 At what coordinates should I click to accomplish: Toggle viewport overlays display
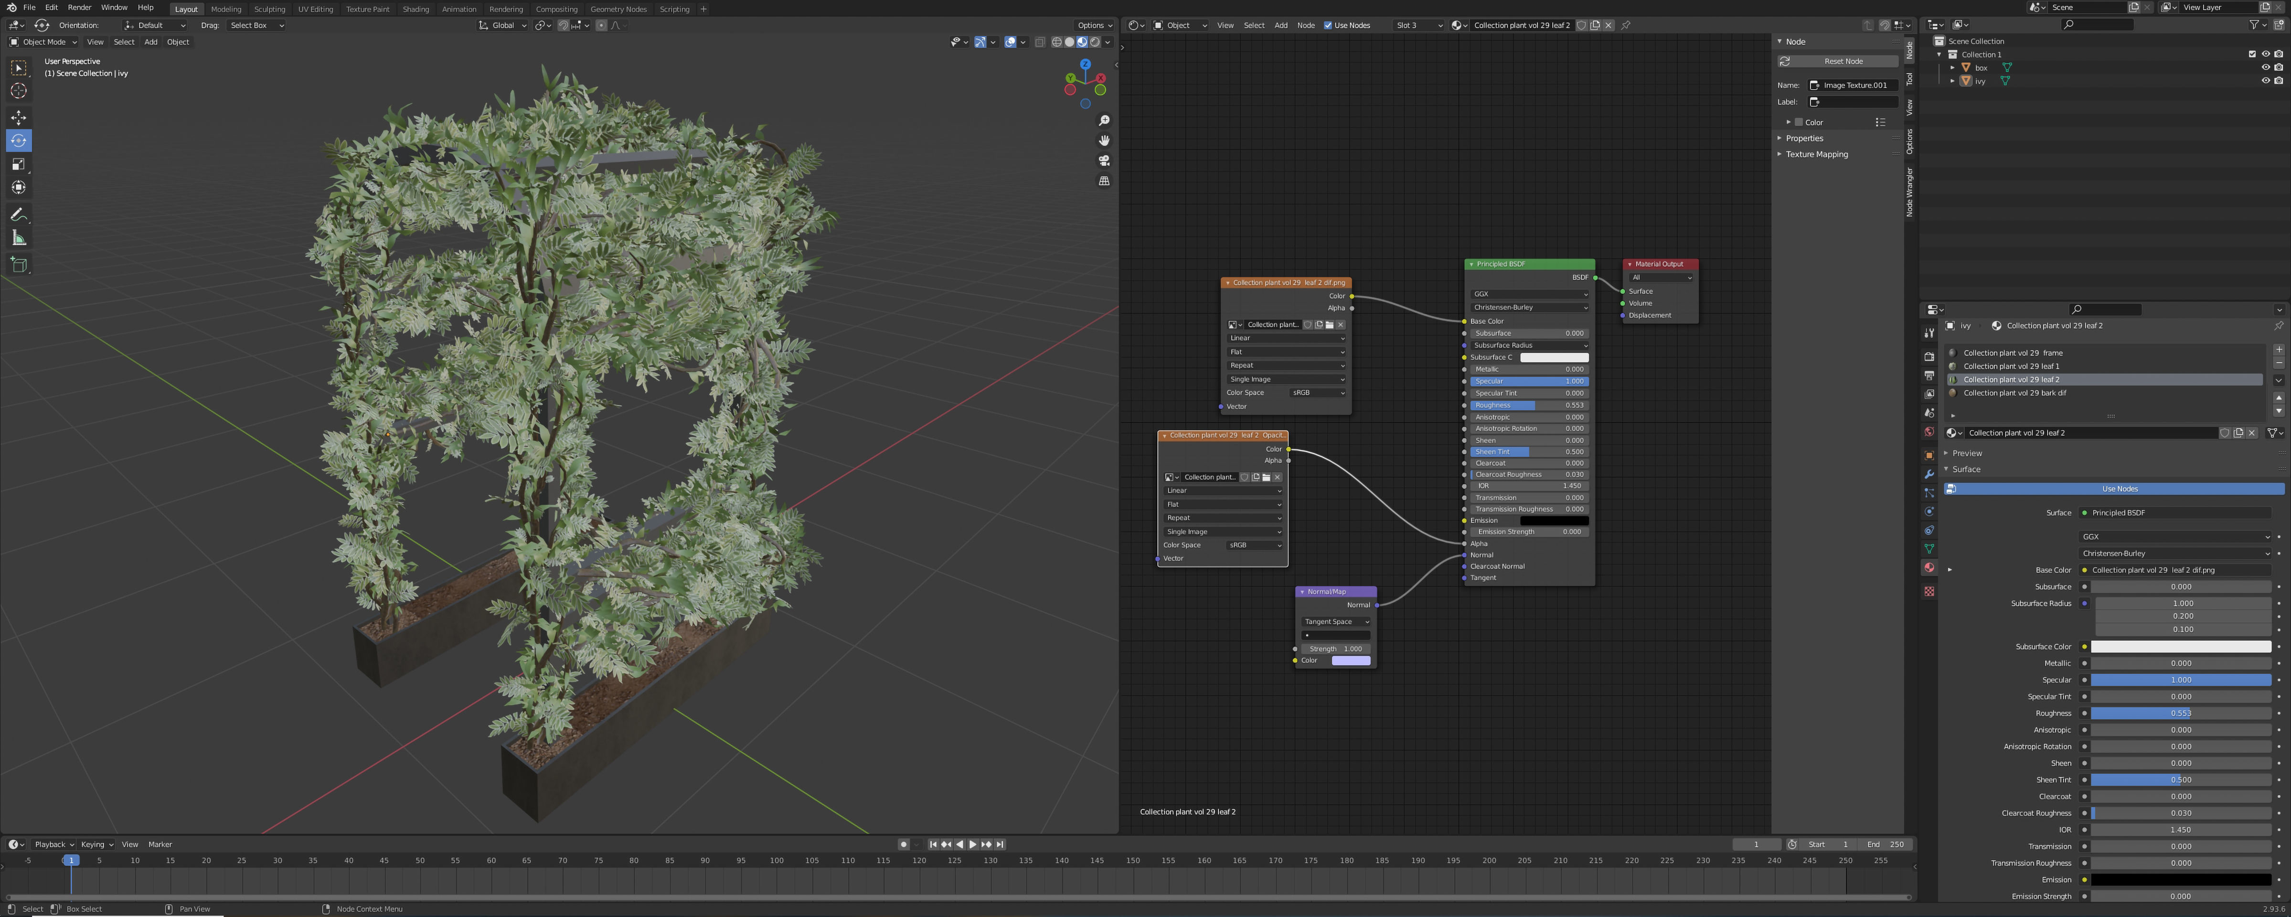click(1010, 42)
